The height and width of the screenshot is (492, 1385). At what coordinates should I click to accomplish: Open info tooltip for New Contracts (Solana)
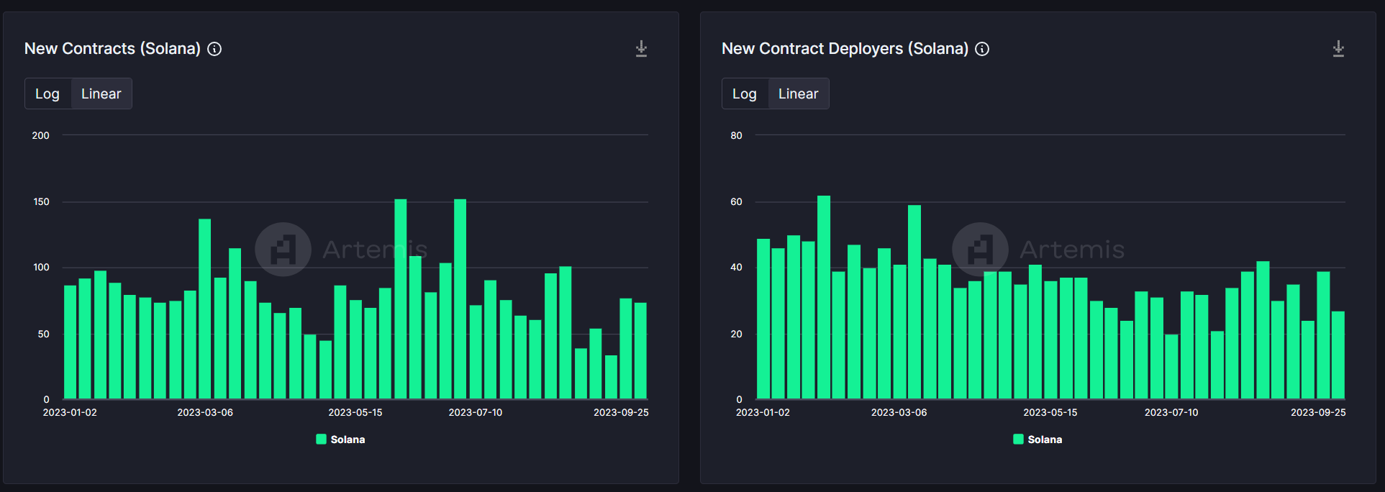(x=214, y=49)
